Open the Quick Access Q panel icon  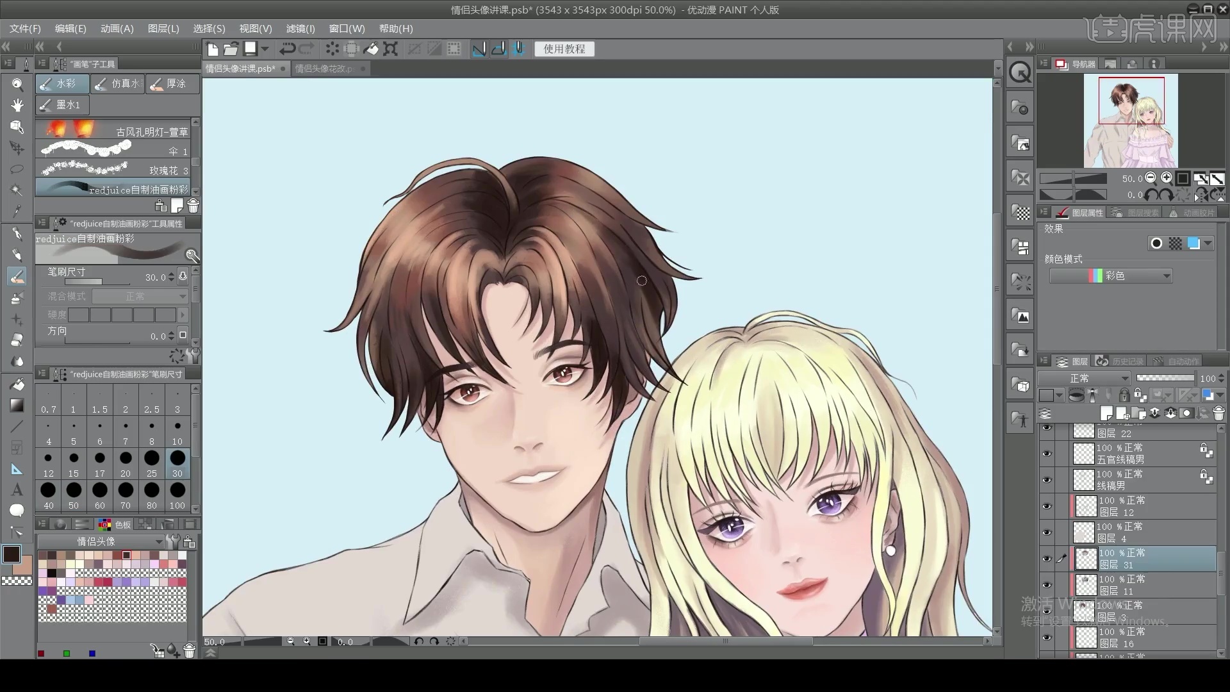pyautogui.click(x=1020, y=72)
